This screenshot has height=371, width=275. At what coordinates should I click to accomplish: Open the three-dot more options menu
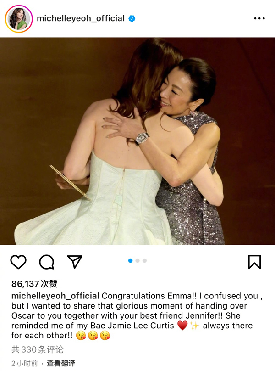pos(259,18)
